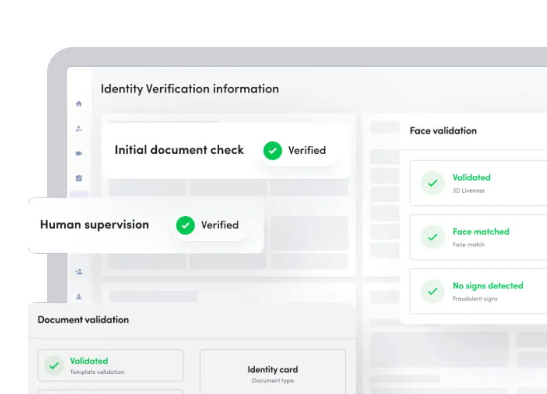The image size is (547, 394).
Task: Open the user-verified icon in the sidebar
Action: click(79, 129)
